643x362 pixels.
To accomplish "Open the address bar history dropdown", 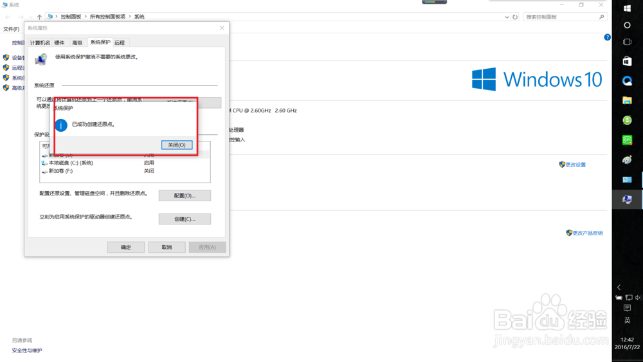I will [507, 17].
